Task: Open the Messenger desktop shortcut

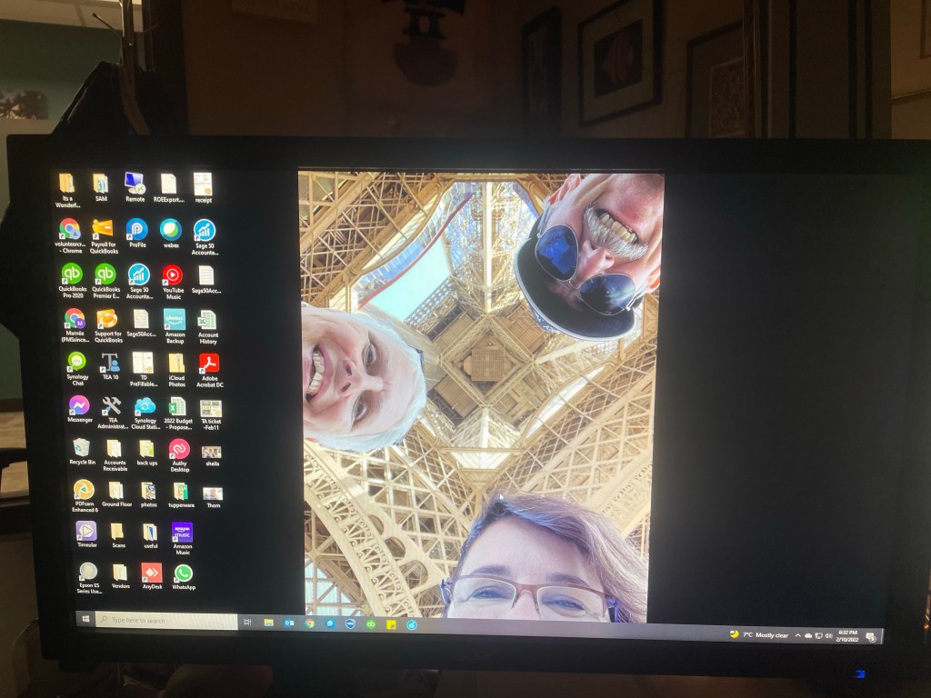Action: point(79,405)
